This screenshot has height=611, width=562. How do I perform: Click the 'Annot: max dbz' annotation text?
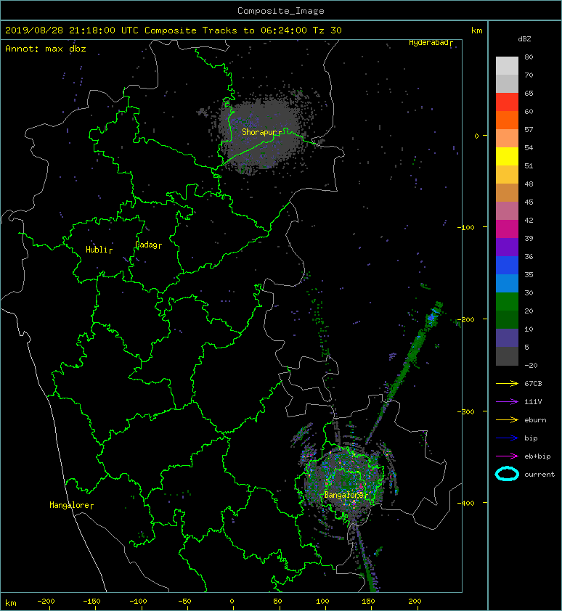pos(46,49)
